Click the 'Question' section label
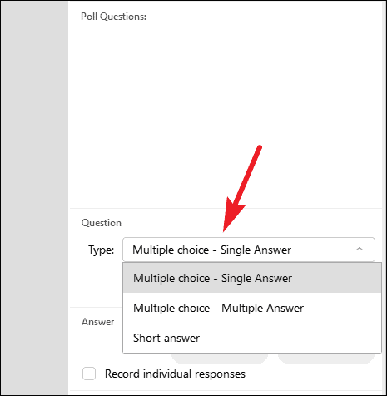This screenshot has height=396, width=387. (x=102, y=223)
